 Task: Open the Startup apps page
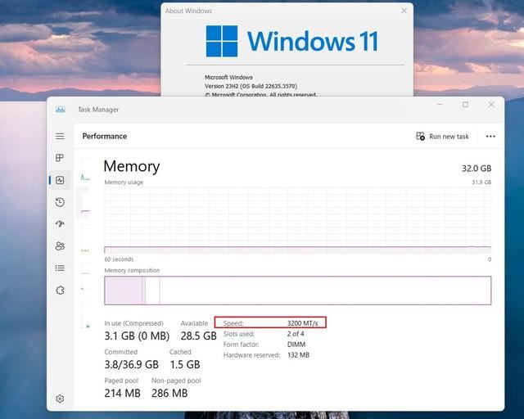(x=60, y=223)
